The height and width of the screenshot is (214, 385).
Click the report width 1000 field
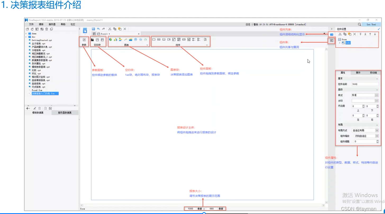point(191,209)
